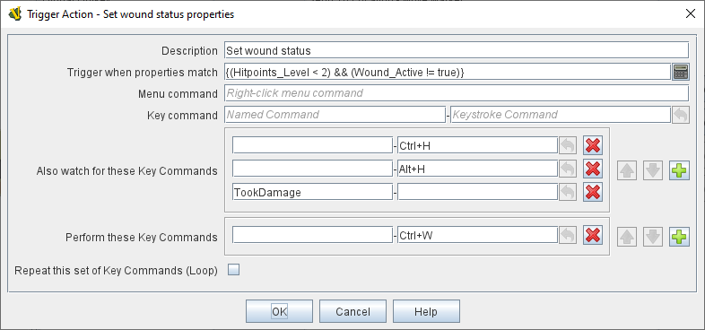Remove the Alt+H watch key command

pos(593,169)
